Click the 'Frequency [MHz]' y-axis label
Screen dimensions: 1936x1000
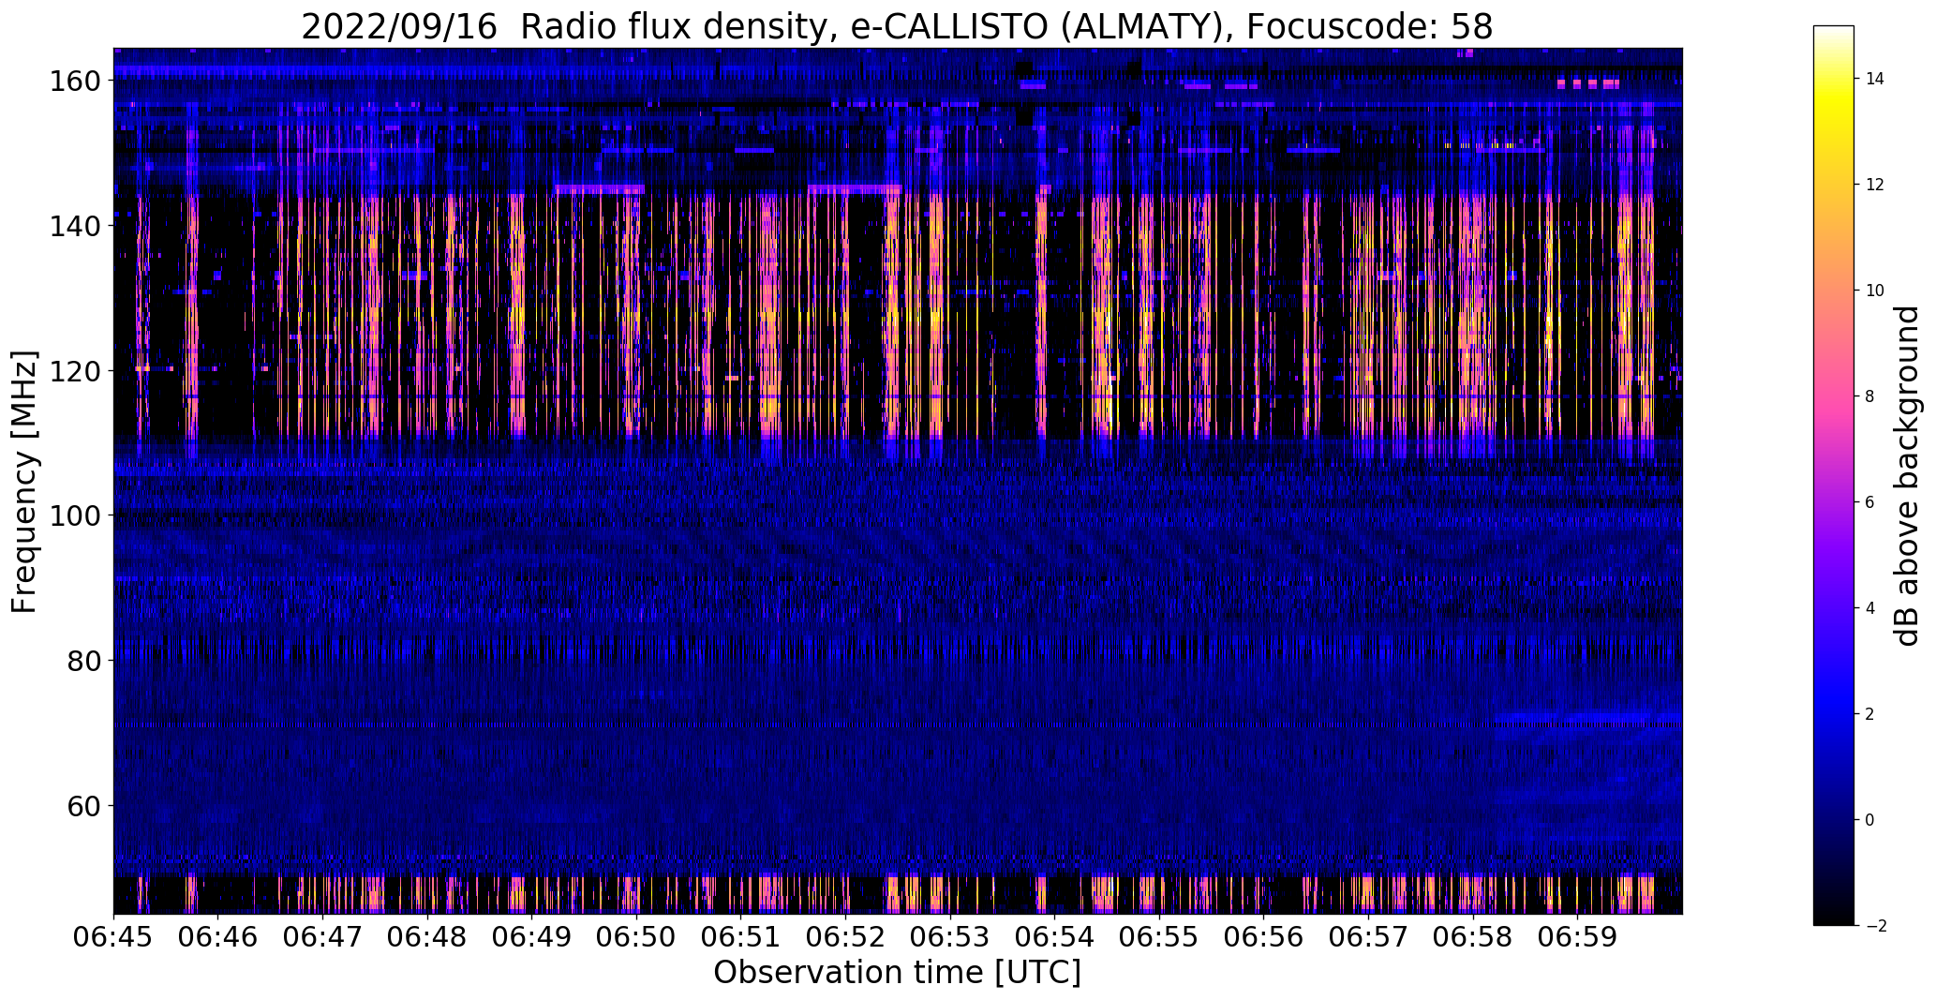pos(24,482)
